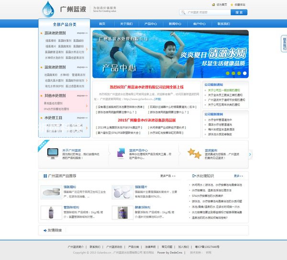Click the 强氯精粉 product title

[x=70, y=187]
